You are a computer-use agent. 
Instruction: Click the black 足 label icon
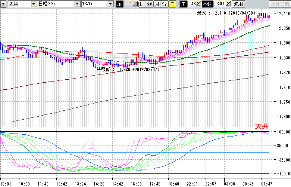(x=119, y=4)
